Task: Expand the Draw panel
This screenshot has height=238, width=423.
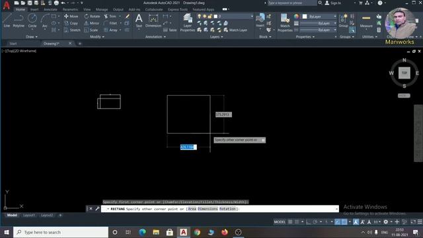Action: tap(32, 37)
